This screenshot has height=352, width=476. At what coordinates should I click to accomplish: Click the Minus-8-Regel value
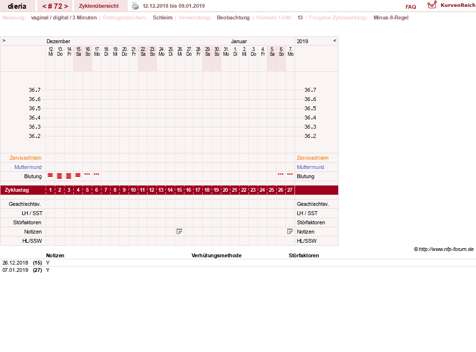coord(391,17)
